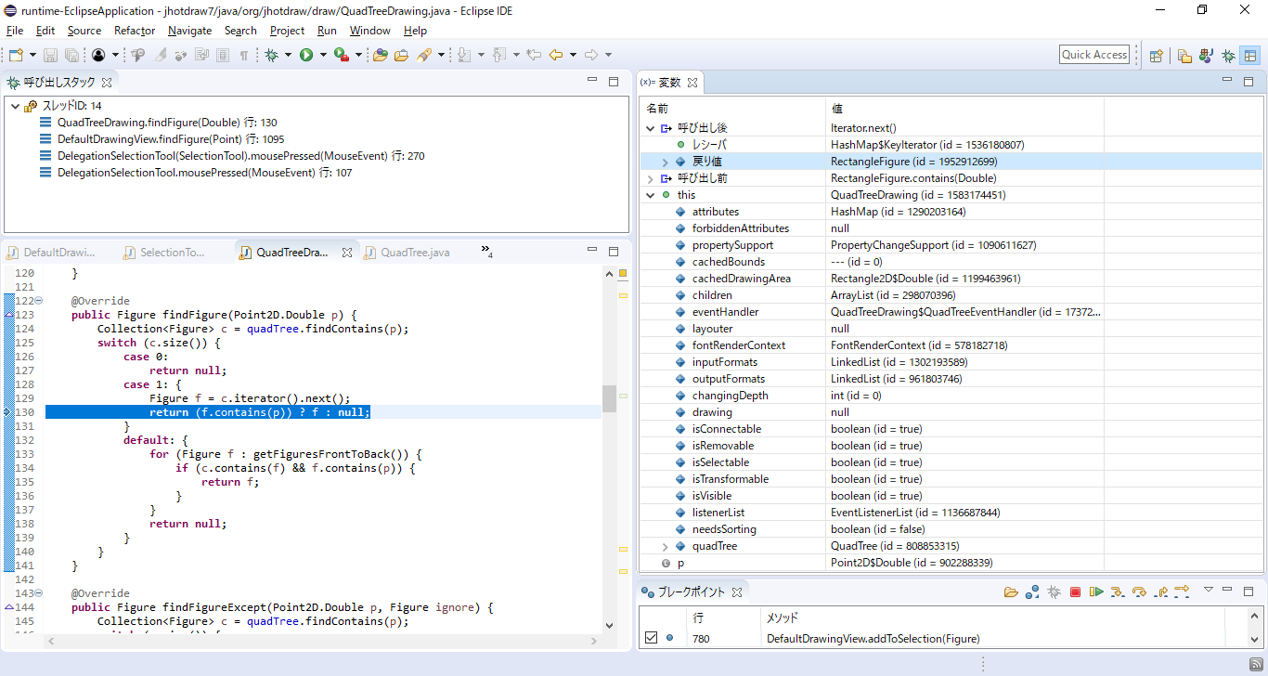Image resolution: width=1268 pixels, height=676 pixels.
Task: Select QuadTreeDrawing.findFigure(Double) stack frame
Action: click(167, 123)
